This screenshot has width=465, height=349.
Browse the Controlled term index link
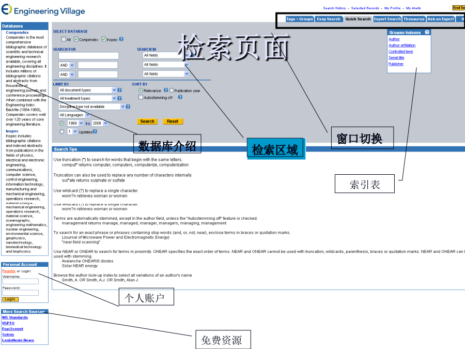click(400, 52)
